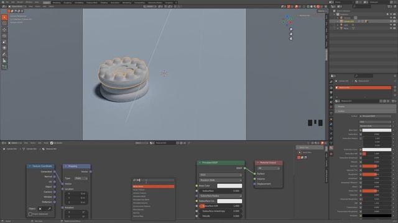This screenshot has height=223, width=398.
Task: Click the Blender logo menu icon
Action: pos(2,2)
